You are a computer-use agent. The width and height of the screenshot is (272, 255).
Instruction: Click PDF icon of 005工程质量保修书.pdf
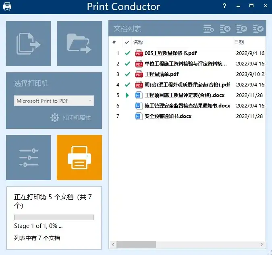click(139, 53)
